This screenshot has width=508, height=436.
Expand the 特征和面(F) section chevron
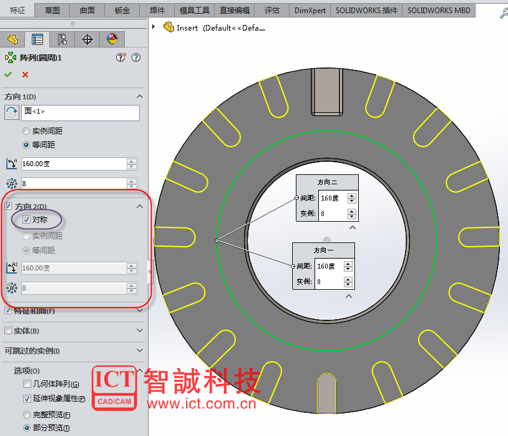click(140, 310)
